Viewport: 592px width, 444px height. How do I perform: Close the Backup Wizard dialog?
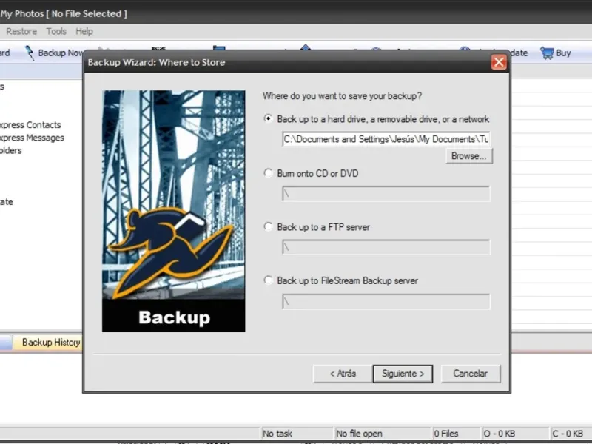499,62
